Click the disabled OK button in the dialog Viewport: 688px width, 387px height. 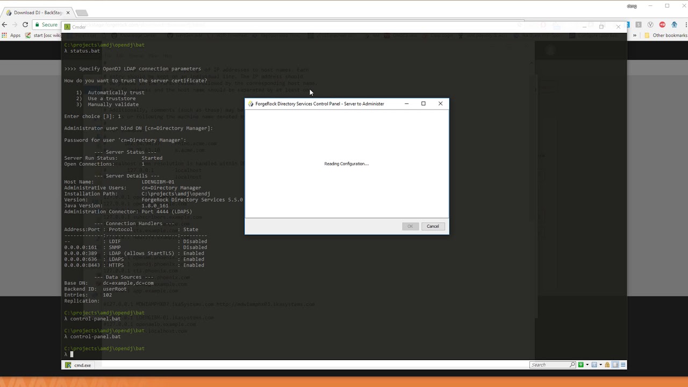(410, 226)
